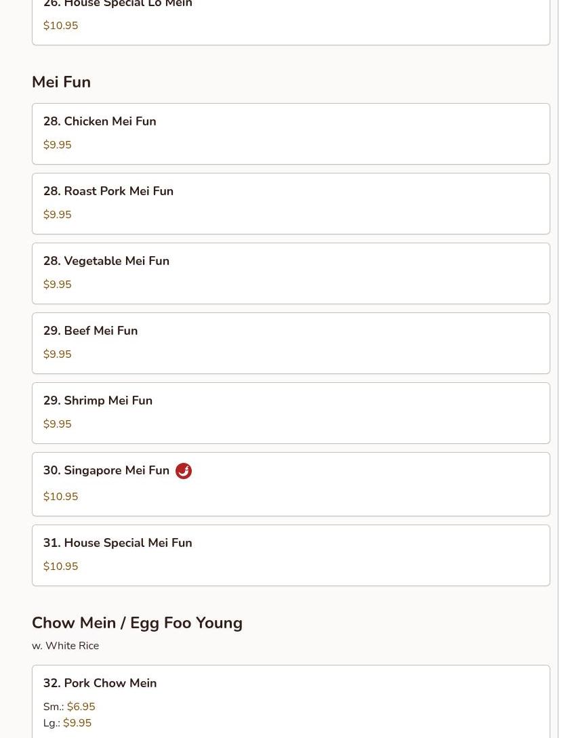Image resolution: width=572 pixels, height=738 pixels.
Task: Click the $10.95 price of House Special Lo Mein
Action: click(60, 26)
